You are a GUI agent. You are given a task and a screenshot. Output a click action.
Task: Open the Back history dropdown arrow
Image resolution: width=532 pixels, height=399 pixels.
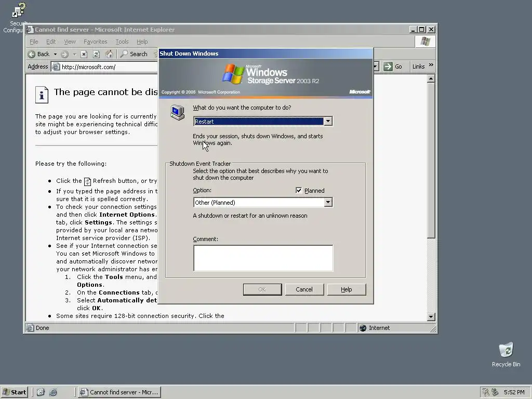(x=55, y=54)
